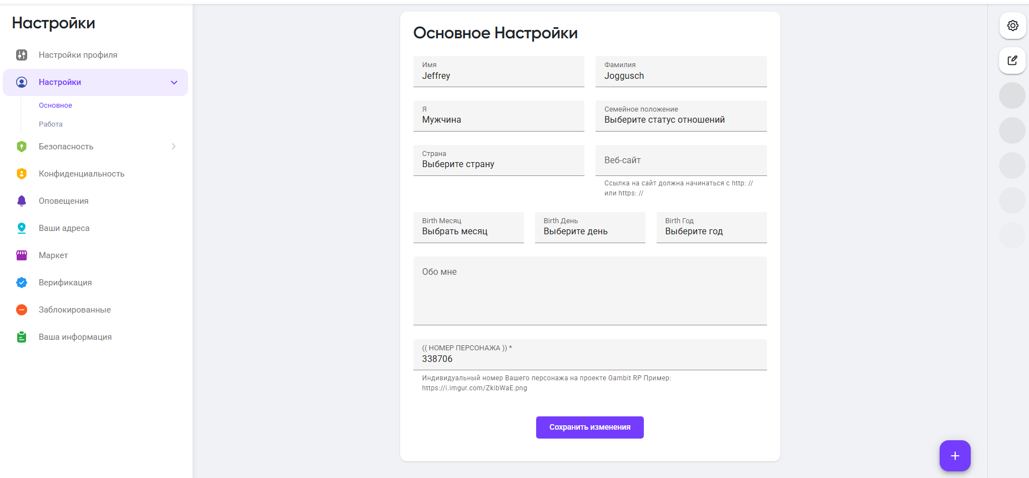Click the green shield Security icon

(x=22, y=147)
